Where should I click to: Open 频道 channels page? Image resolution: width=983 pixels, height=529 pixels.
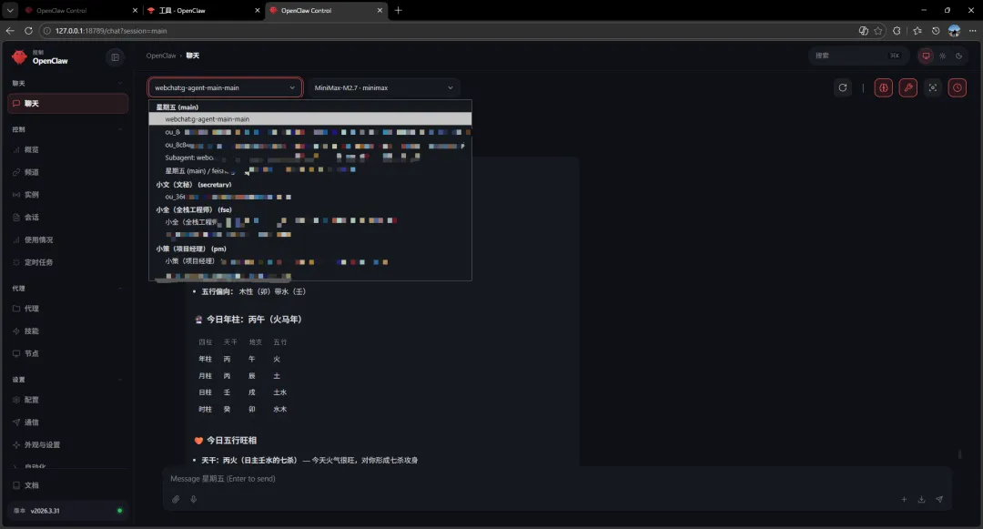click(67, 172)
